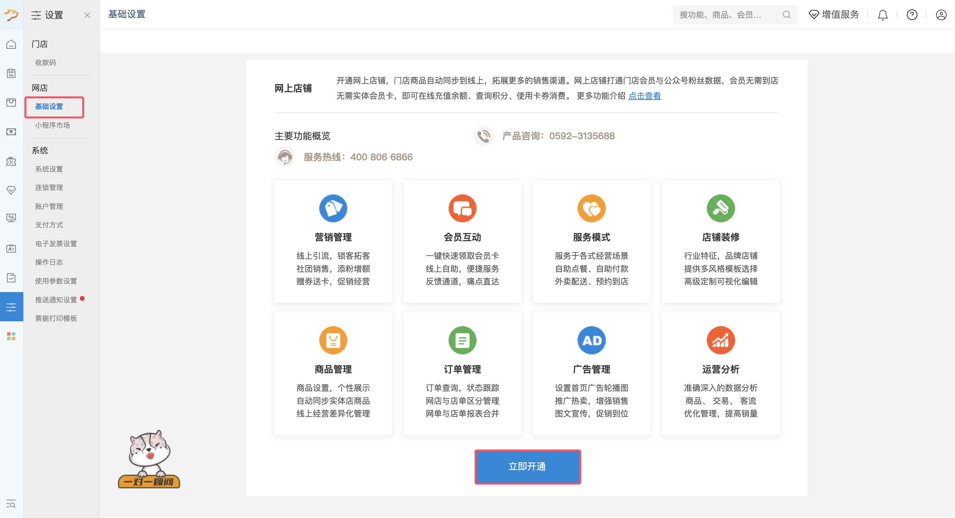The width and height of the screenshot is (955, 518).
Task: Click the 店铺装修 card title
Action: pos(721,237)
